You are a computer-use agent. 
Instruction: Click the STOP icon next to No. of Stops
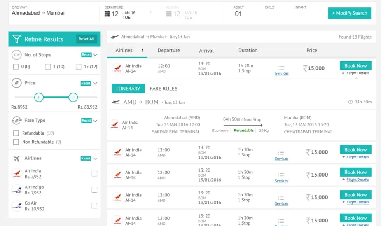(x=16, y=55)
